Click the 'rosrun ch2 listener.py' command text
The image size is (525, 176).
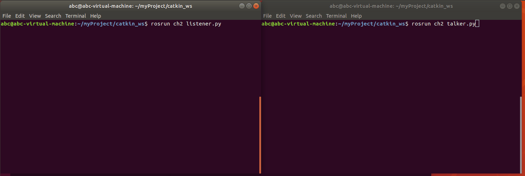coord(186,24)
